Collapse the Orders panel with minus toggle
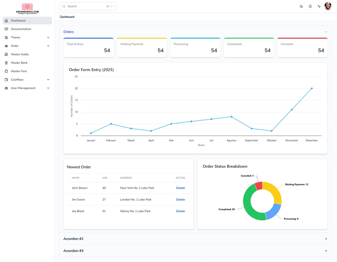Screen dimensions: 337x262 326,32
